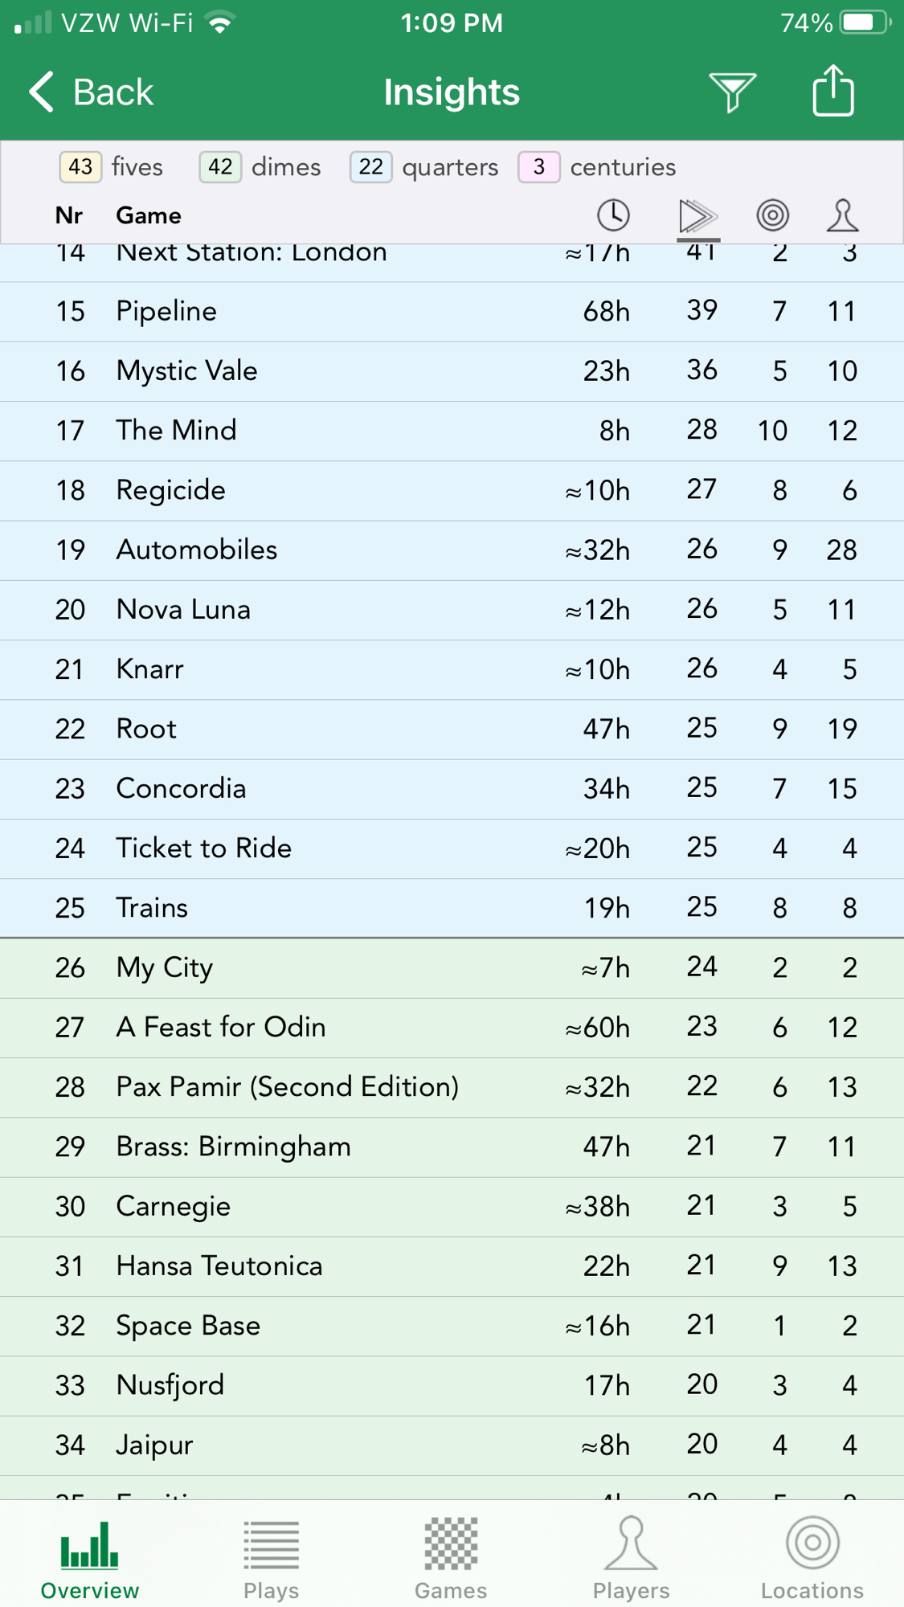
Task: Open the filter funnel icon
Action: [731, 92]
